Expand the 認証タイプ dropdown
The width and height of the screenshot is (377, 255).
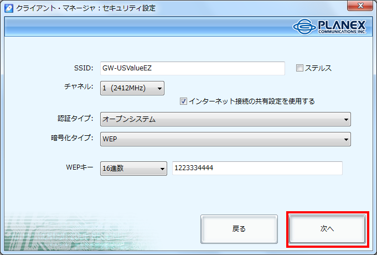coord(225,119)
